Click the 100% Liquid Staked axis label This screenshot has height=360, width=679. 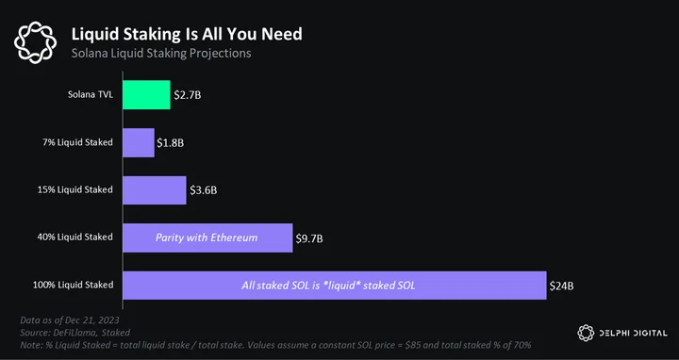pyautogui.click(x=74, y=285)
